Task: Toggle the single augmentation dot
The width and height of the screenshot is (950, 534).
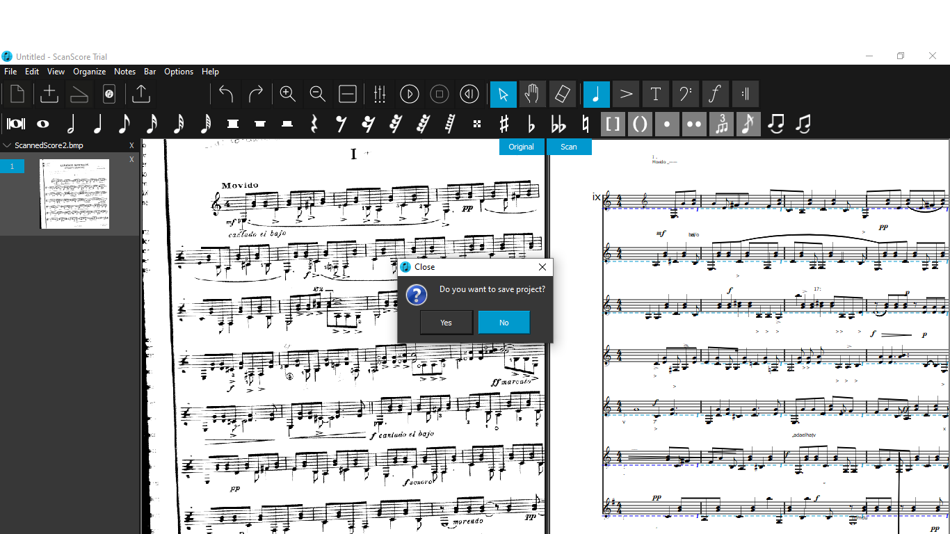Action: pos(667,124)
